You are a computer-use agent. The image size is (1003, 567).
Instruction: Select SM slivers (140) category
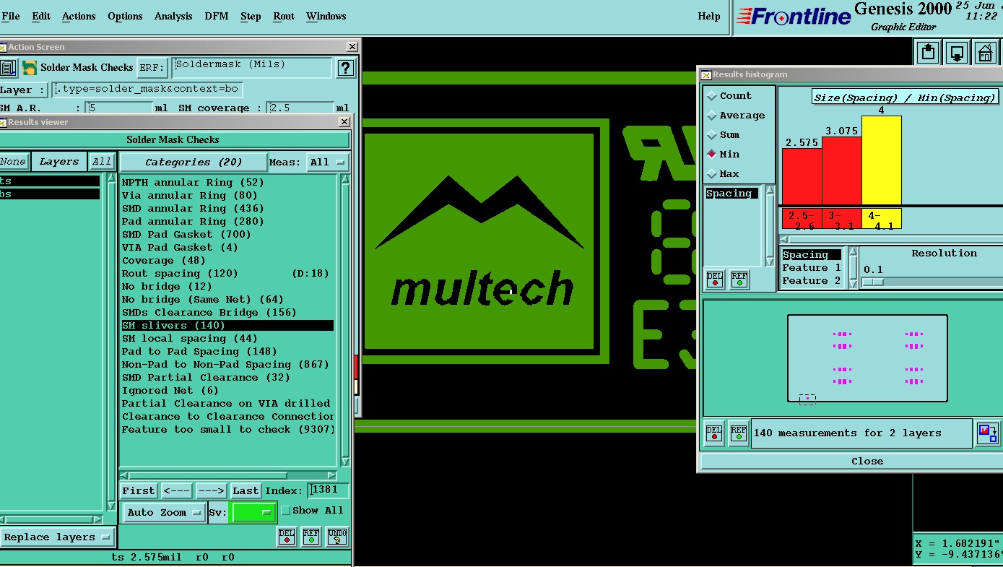[227, 326]
